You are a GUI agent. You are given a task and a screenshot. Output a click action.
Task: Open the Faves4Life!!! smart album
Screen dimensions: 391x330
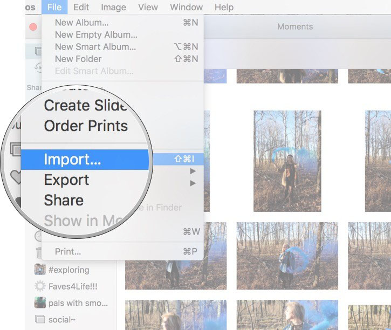click(x=73, y=286)
